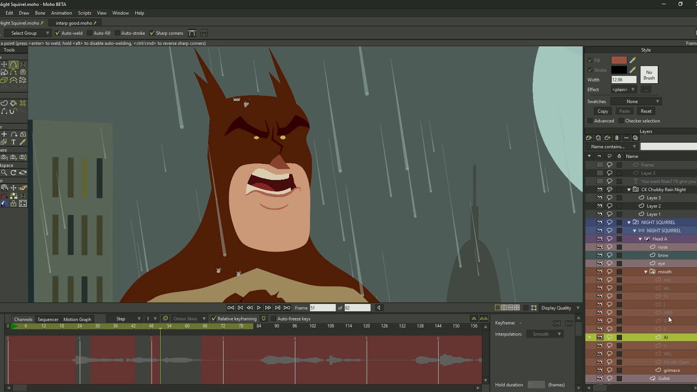697x392 pixels.
Task: Switch to interp good.moho document tab
Action: (74, 23)
